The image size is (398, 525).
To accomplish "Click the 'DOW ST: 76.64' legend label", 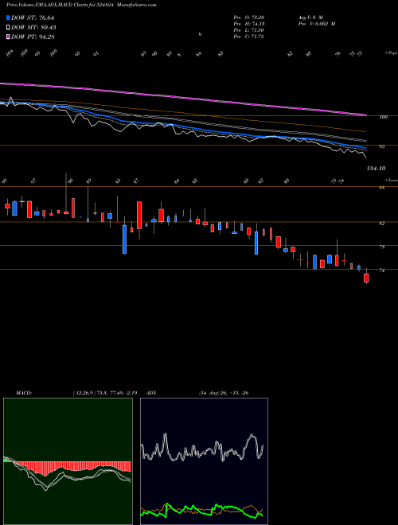I will (33, 17).
